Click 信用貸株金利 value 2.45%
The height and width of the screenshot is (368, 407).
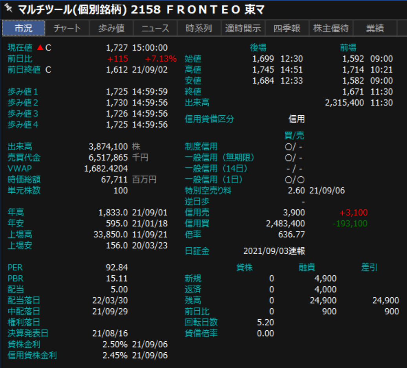click(115, 355)
